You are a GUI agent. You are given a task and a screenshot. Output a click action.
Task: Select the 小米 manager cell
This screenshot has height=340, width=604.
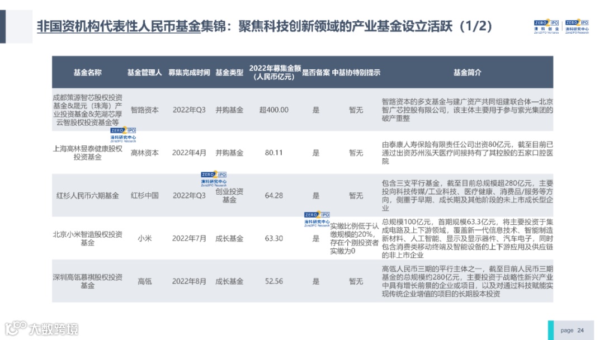[144, 238]
